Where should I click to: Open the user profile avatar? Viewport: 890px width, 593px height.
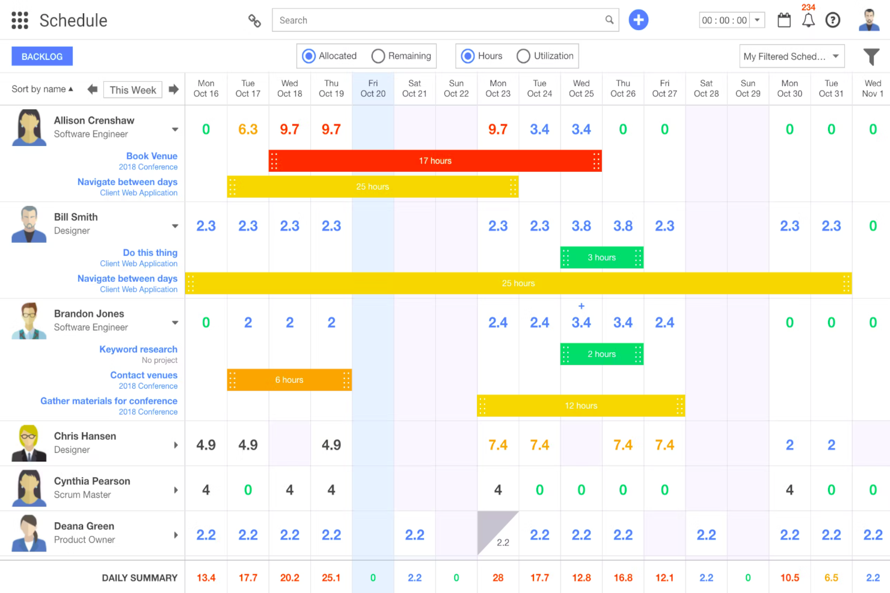point(869,20)
